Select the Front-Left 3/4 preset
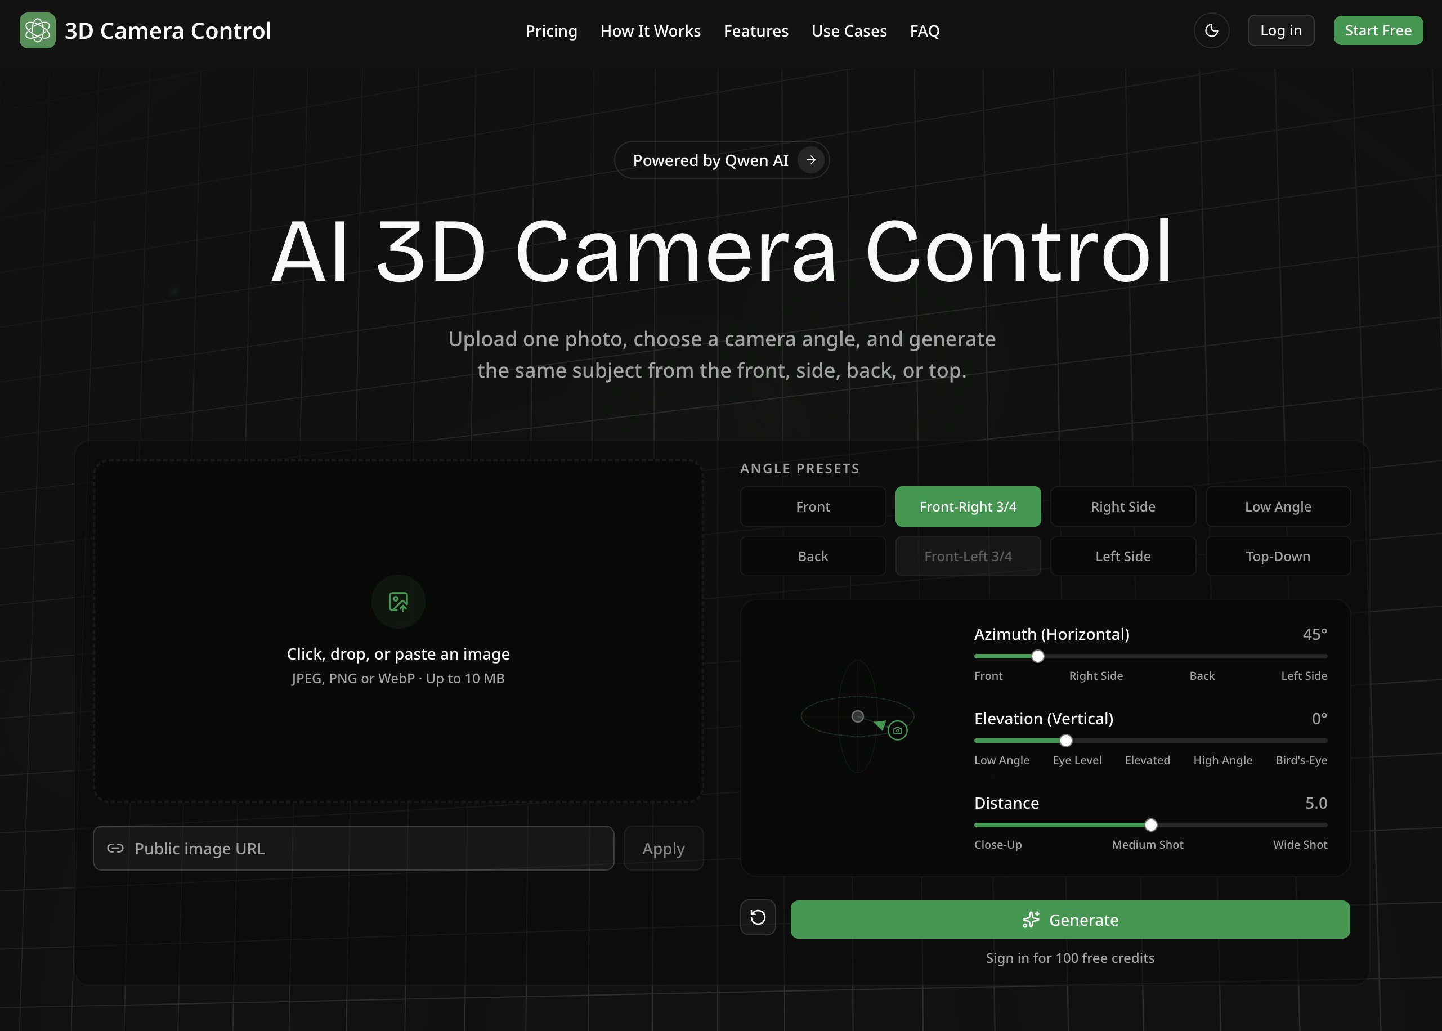1442x1031 pixels. point(968,556)
